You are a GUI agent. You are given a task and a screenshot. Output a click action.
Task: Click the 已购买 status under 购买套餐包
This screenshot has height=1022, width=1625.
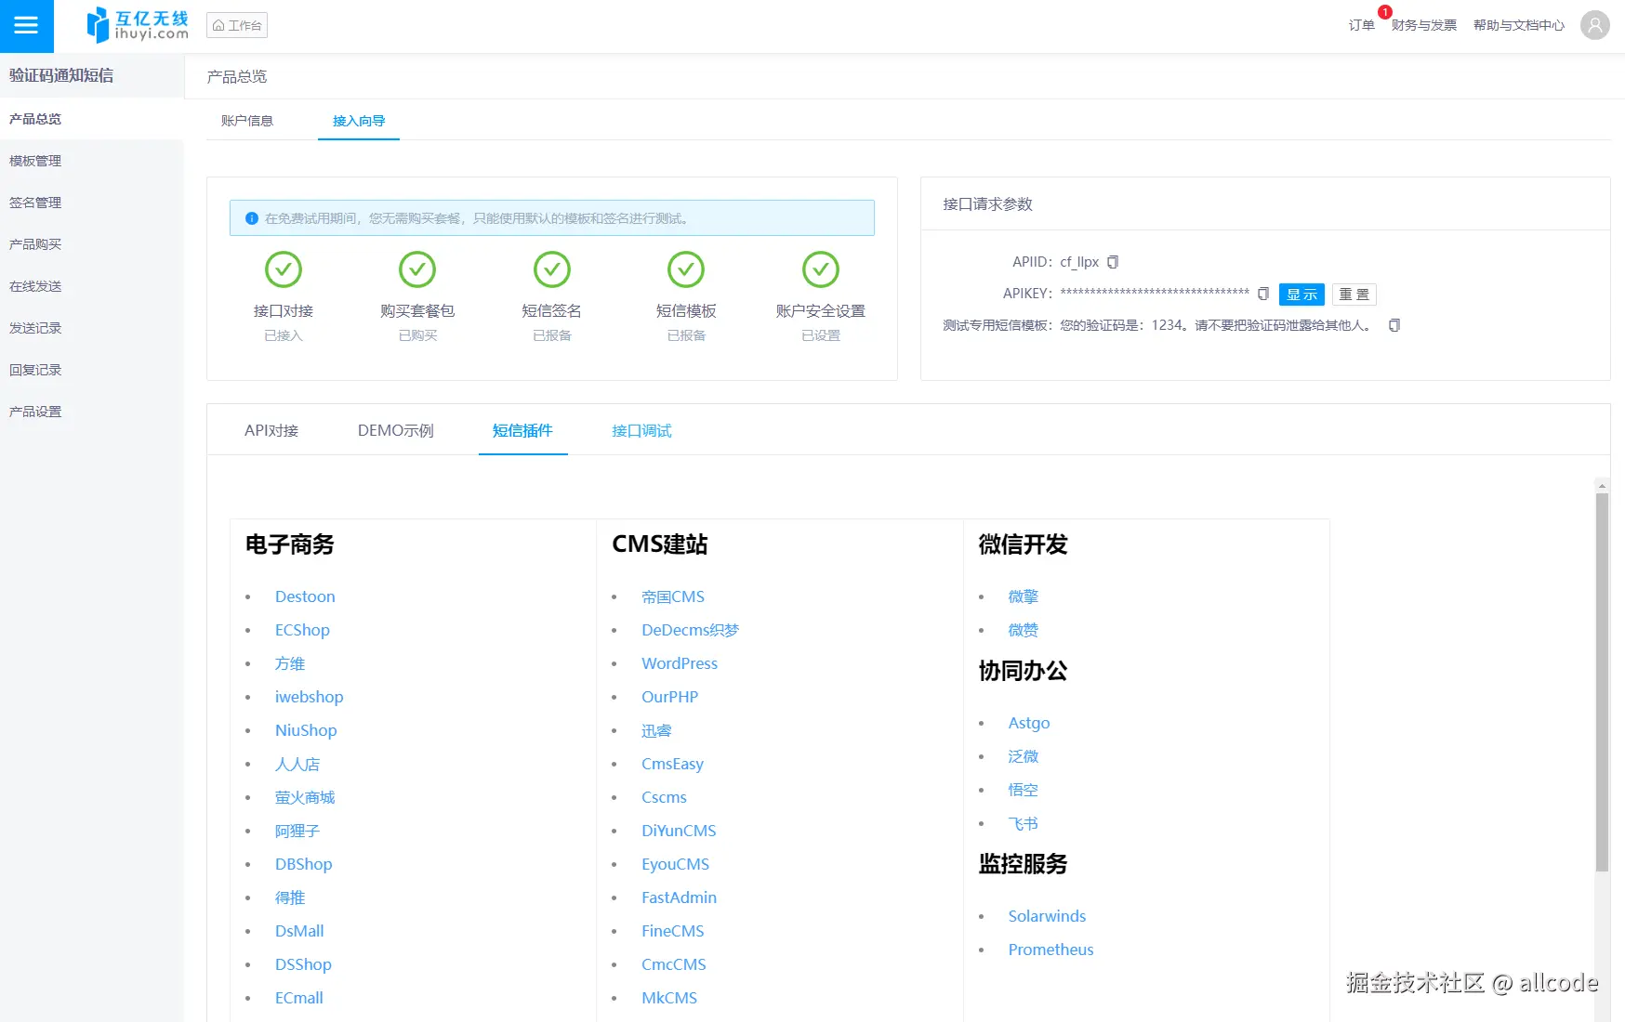(417, 335)
